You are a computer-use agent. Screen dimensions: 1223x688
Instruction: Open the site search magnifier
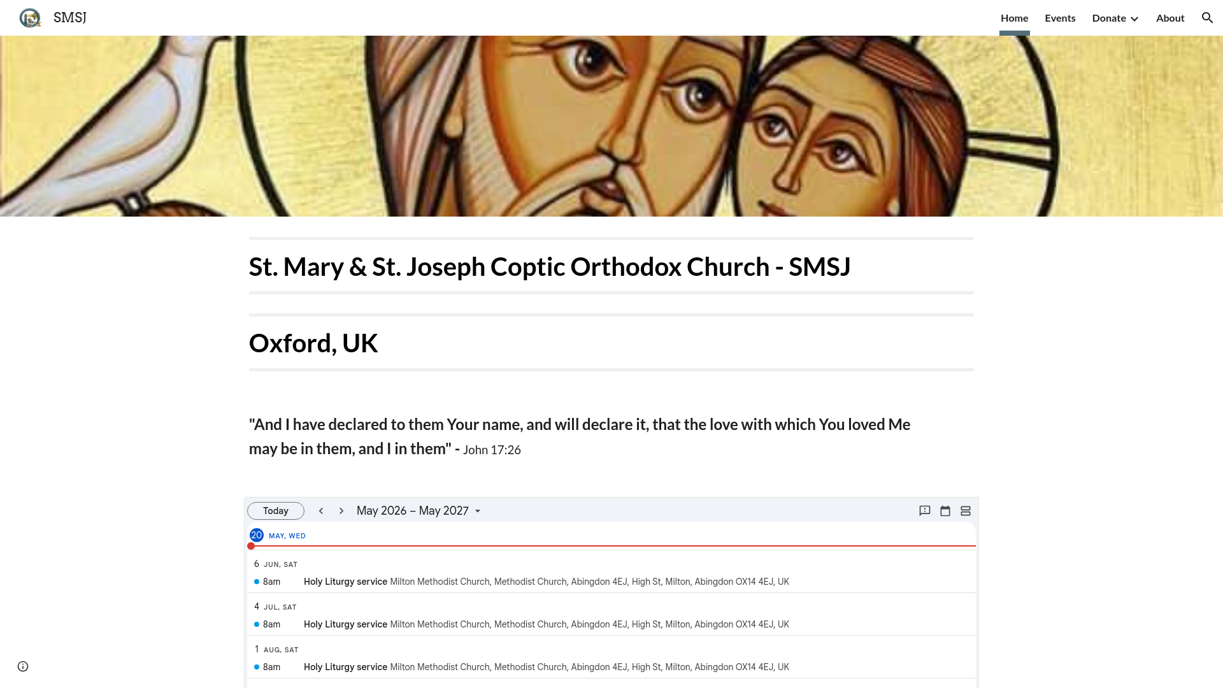coord(1207,18)
